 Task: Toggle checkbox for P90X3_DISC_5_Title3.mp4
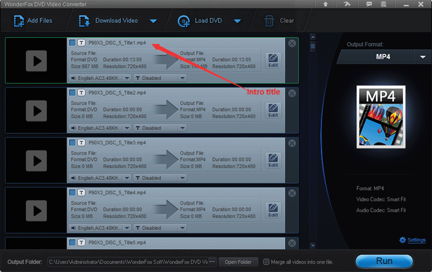click(72, 142)
